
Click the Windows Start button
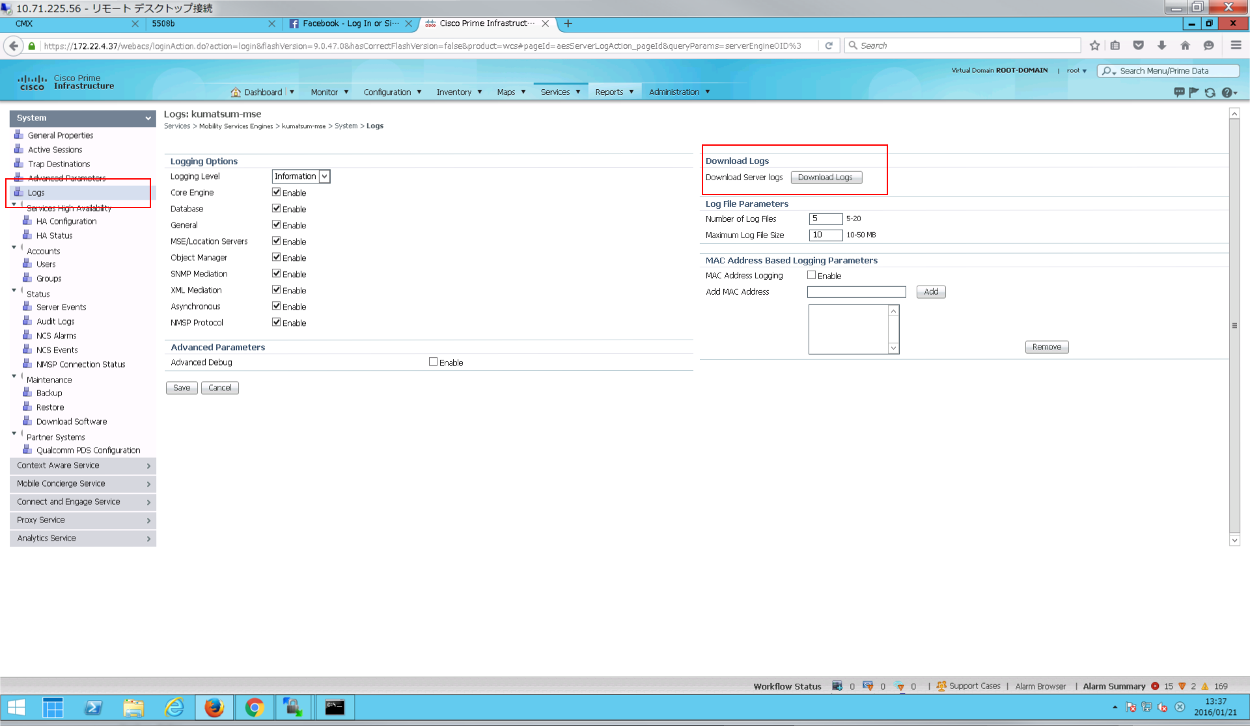click(16, 707)
